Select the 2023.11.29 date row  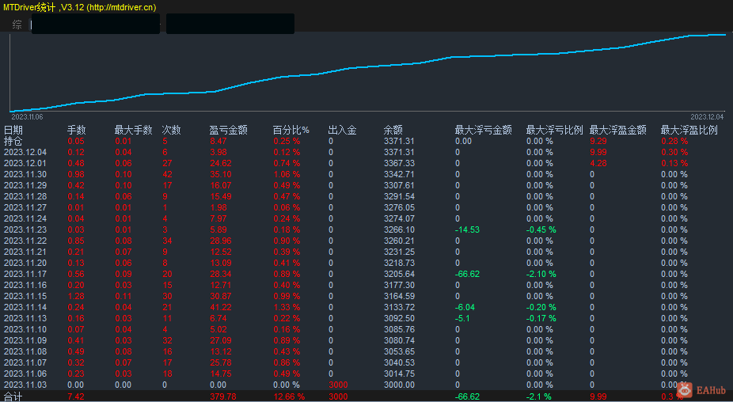(x=25, y=185)
